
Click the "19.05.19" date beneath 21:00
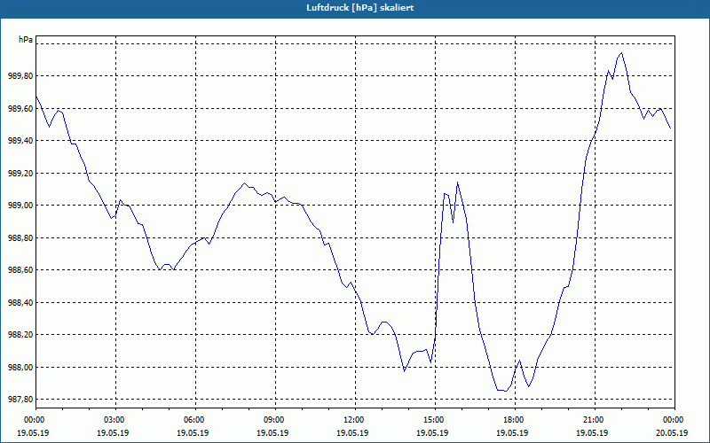click(592, 432)
